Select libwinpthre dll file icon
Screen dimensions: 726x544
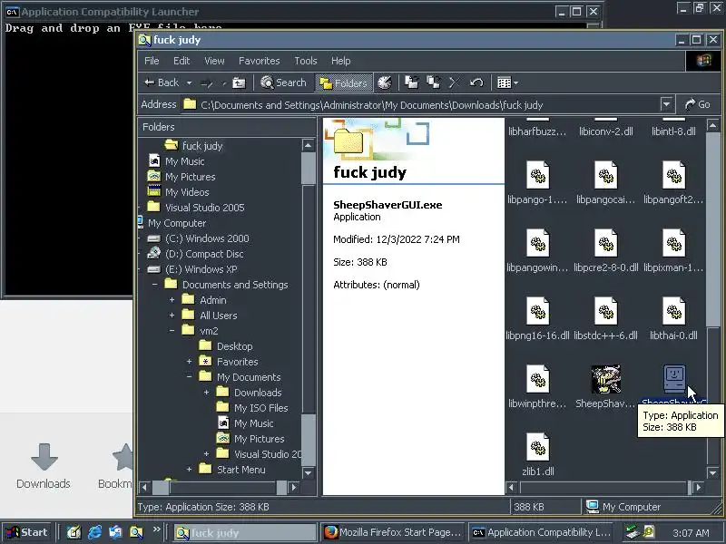tap(537, 379)
